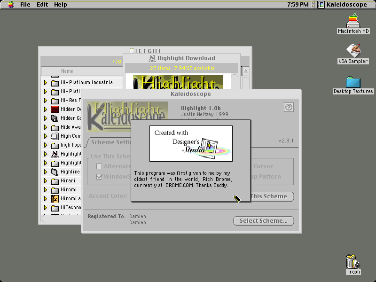Switch to the Scheme Settings tab
This screenshot has height=282, width=376.
click(x=110, y=142)
